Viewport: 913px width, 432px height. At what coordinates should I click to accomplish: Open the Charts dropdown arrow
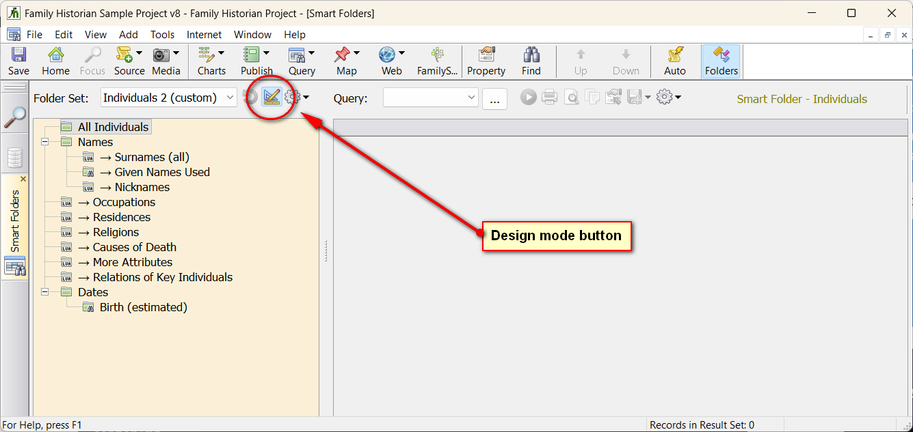pos(221,53)
